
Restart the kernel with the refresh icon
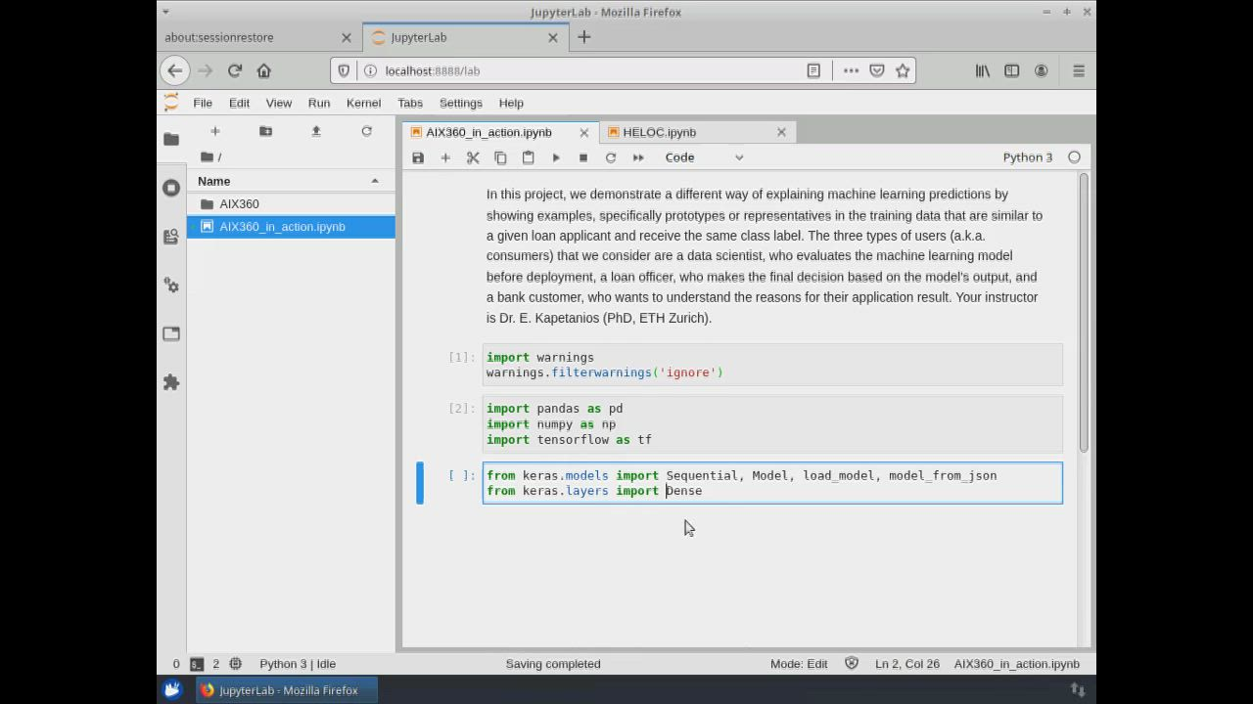pyautogui.click(x=611, y=157)
